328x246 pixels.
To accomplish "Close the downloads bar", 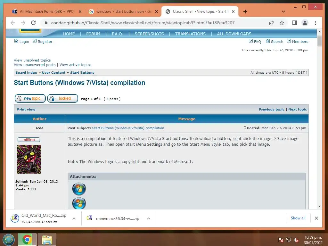I will (x=316, y=218).
